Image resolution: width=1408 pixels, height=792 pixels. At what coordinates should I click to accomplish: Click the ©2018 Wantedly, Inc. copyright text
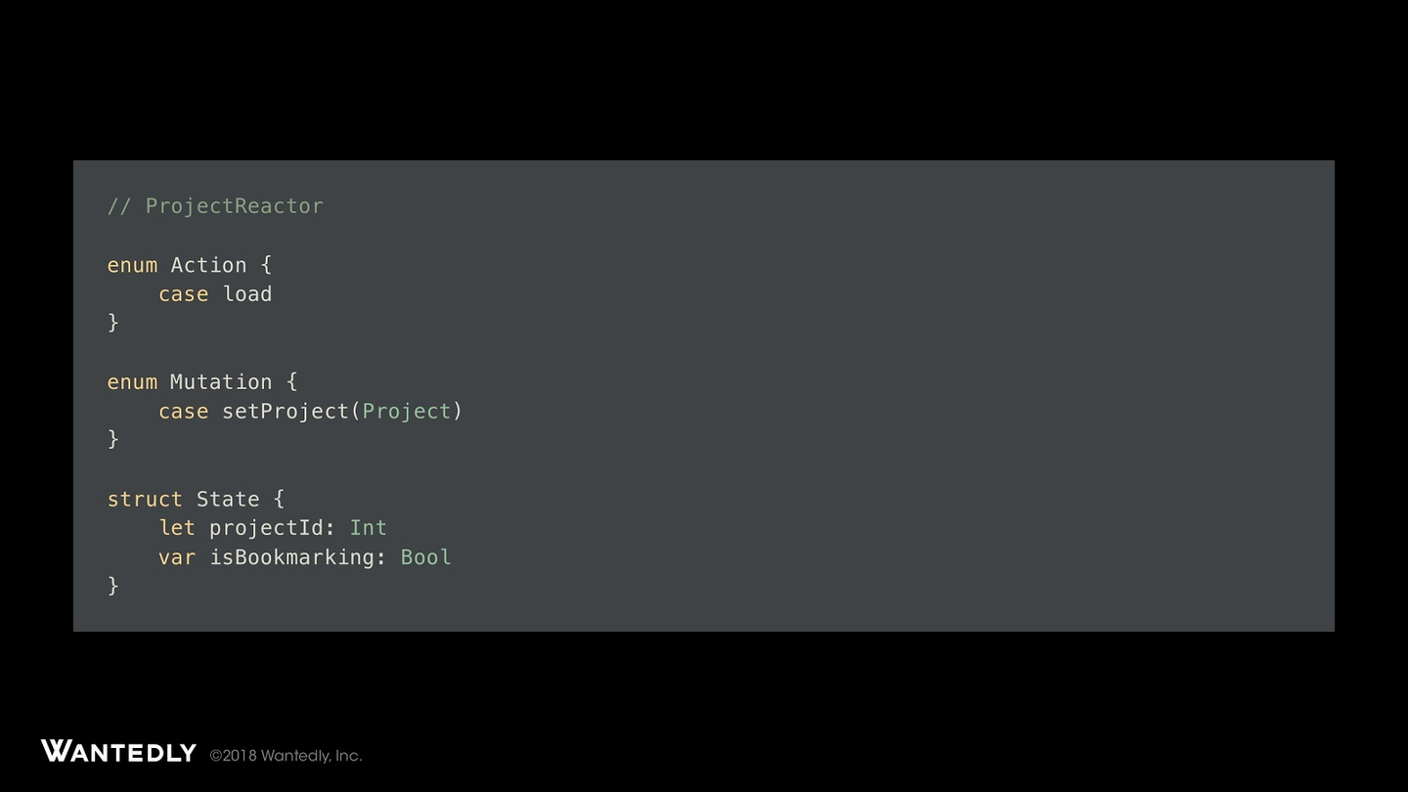pyautogui.click(x=286, y=756)
